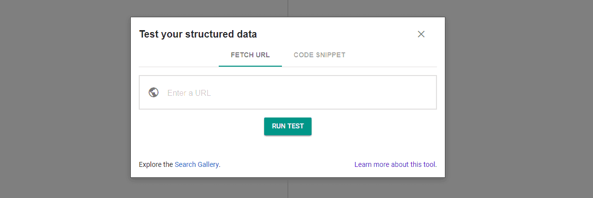Viewport: 593px width, 198px height.
Task: Click the blank area below Run Test
Action: click(288, 148)
